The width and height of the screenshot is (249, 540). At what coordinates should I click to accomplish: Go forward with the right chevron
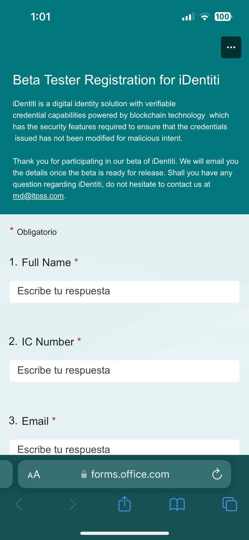72,504
